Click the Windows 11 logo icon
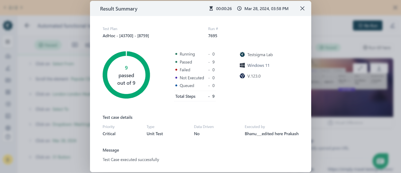The height and width of the screenshot is (173, 401). (242, 65)
